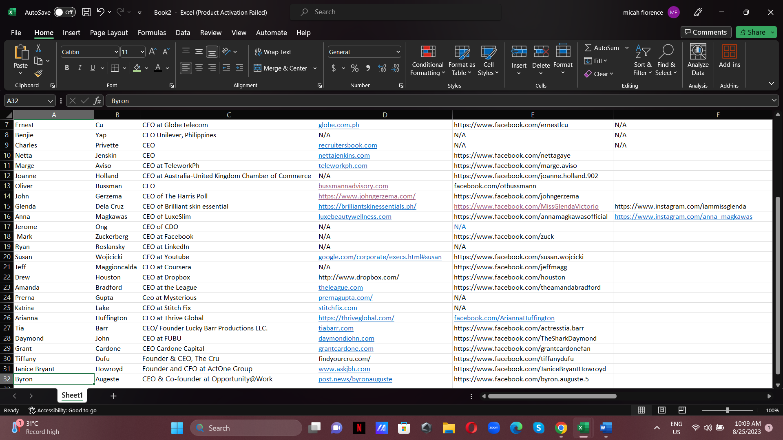Toggle AutoSave switch on
Image resolution: width=783 pixels, height=440 pixels.
point(64,12)
